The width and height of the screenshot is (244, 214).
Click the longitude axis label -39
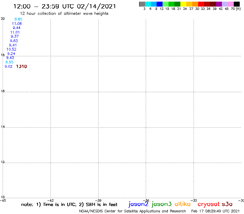(x=99, y=201)
